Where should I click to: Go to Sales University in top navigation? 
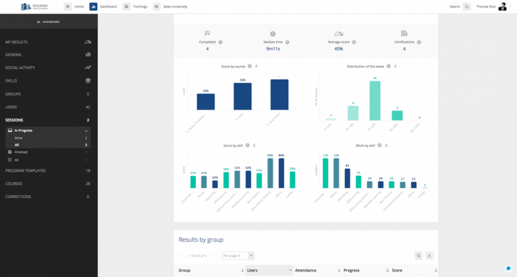(x=171, y=6)
